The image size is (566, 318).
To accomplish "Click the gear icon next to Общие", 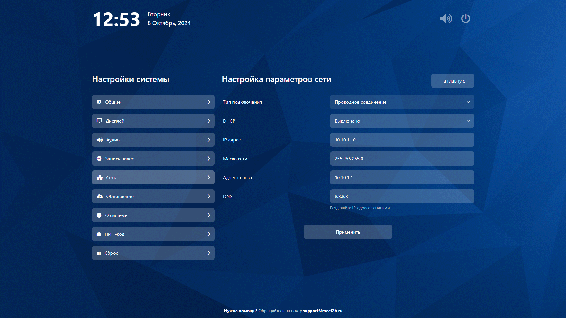I will point(99,102).
